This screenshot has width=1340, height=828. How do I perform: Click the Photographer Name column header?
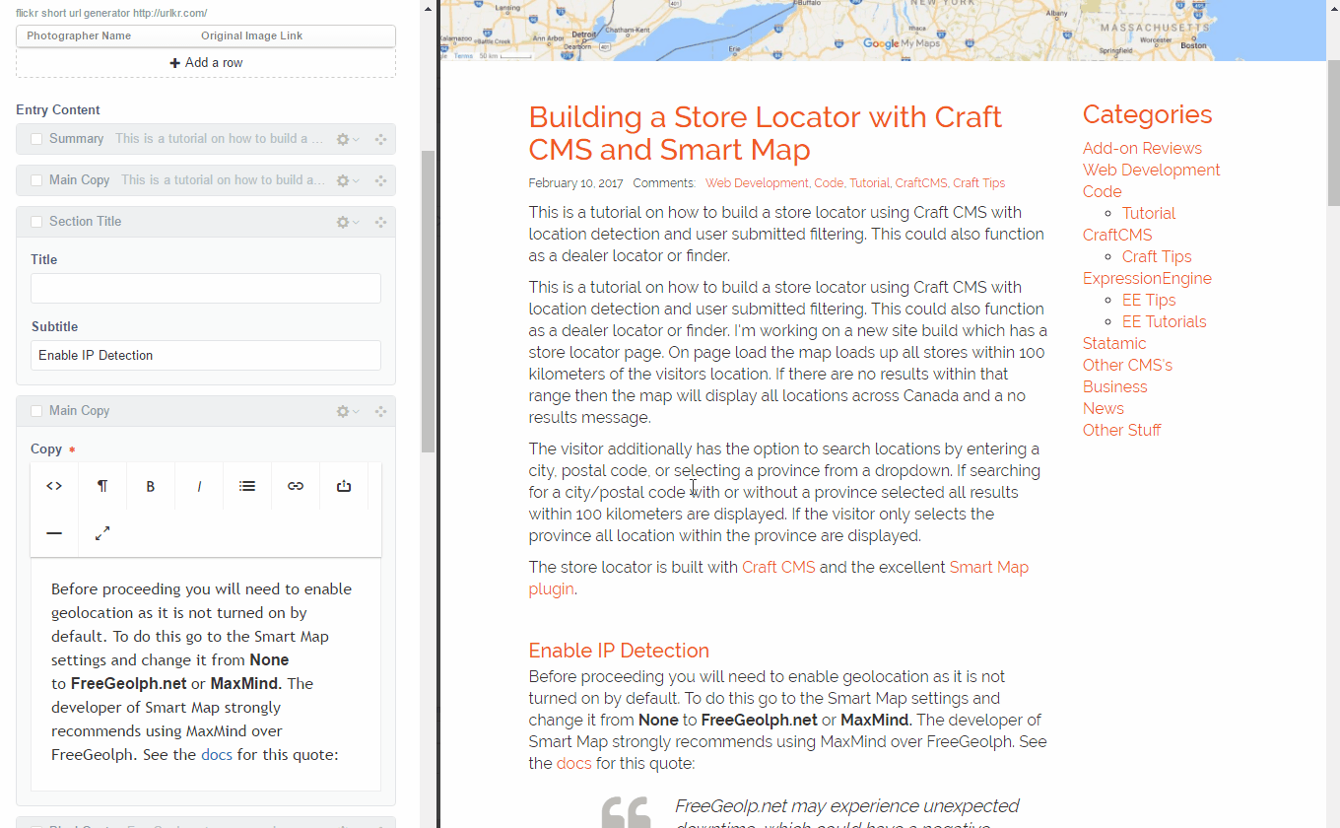pos(79,35)
